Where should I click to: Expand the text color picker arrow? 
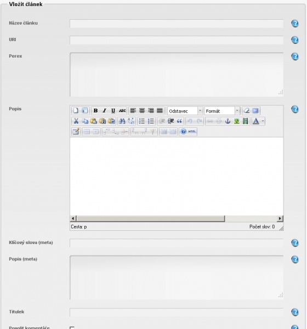pos(263,121)
